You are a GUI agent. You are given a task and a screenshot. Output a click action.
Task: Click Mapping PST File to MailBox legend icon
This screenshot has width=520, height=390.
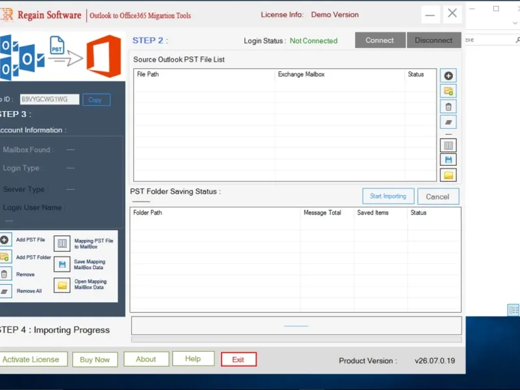pyautogui.click(x=62, y=243)
